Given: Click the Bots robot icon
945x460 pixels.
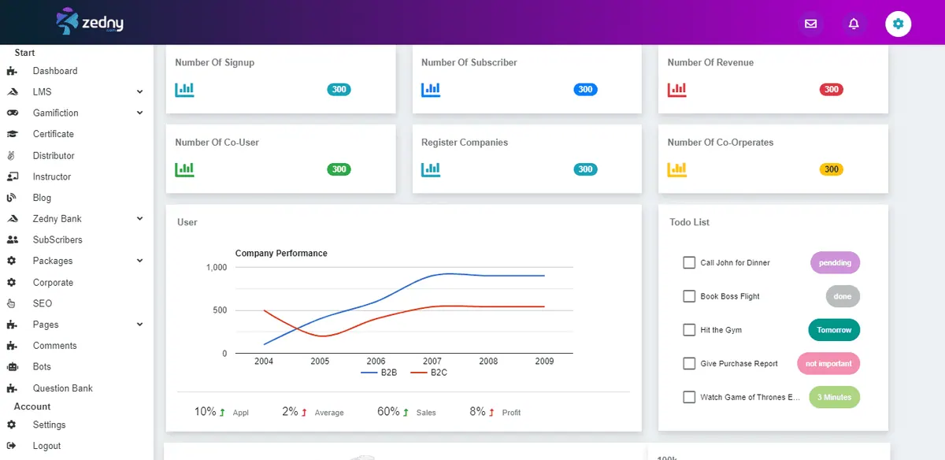Looking at the screenshot, I should [12, 367].
